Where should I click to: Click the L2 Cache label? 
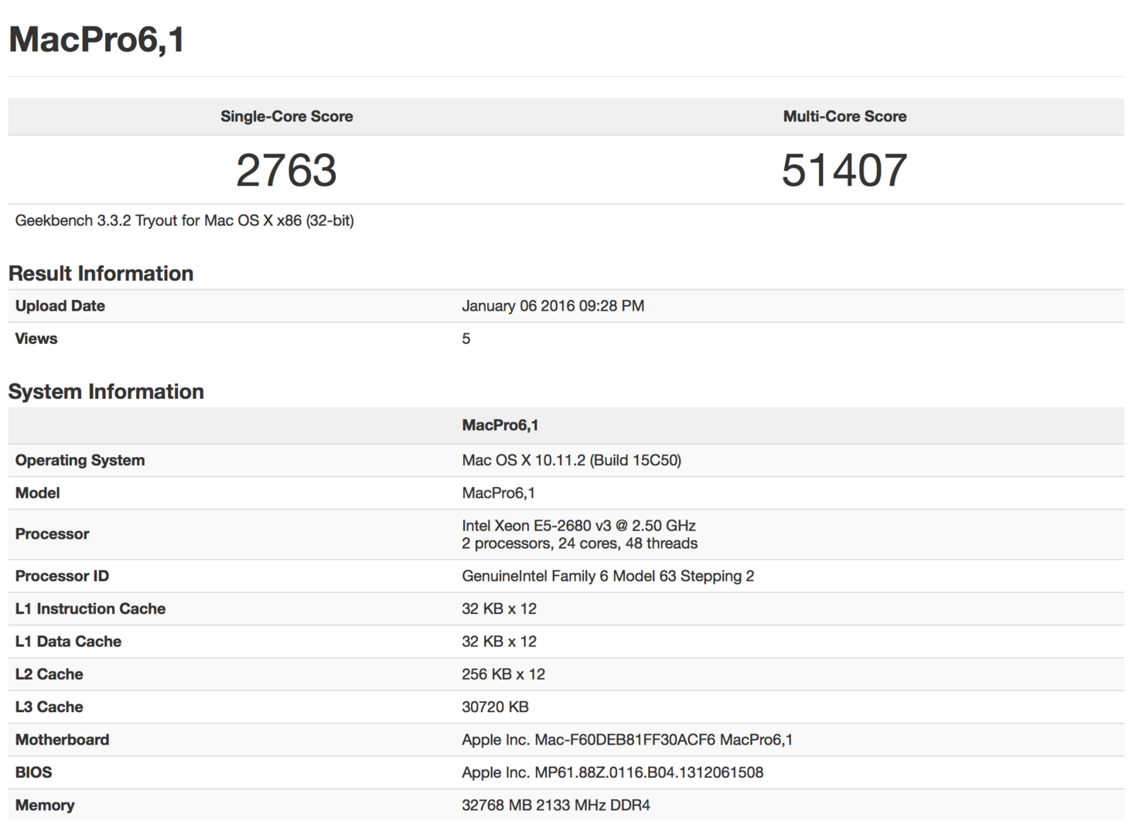coord(49,674)
